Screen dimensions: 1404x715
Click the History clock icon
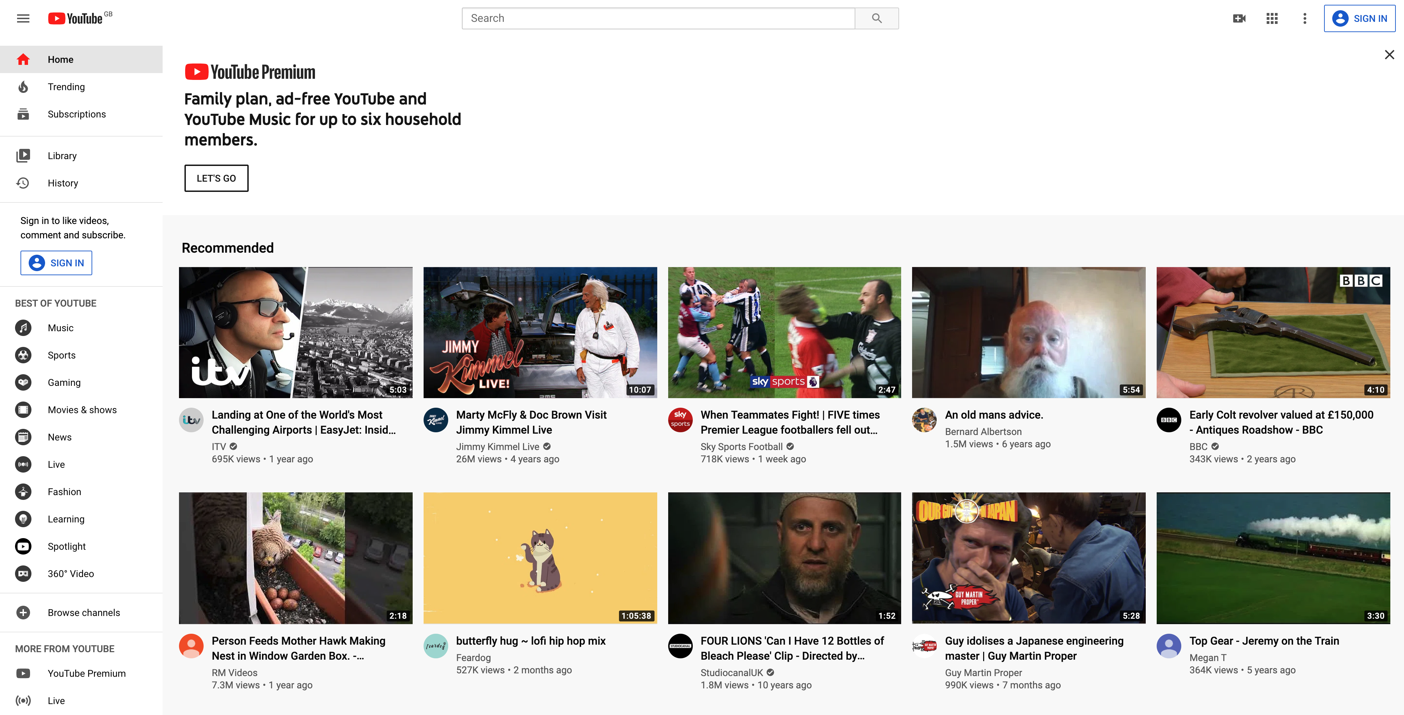(23, 183)
